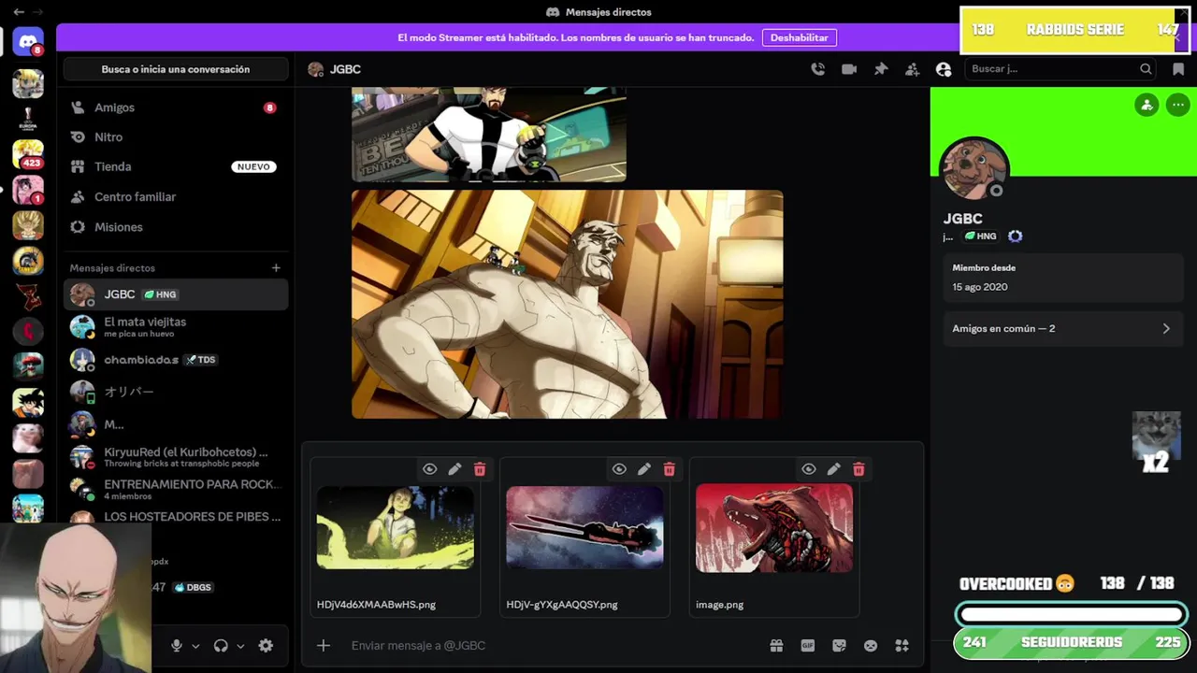Expand Amigos en común list

[1061, 329]
